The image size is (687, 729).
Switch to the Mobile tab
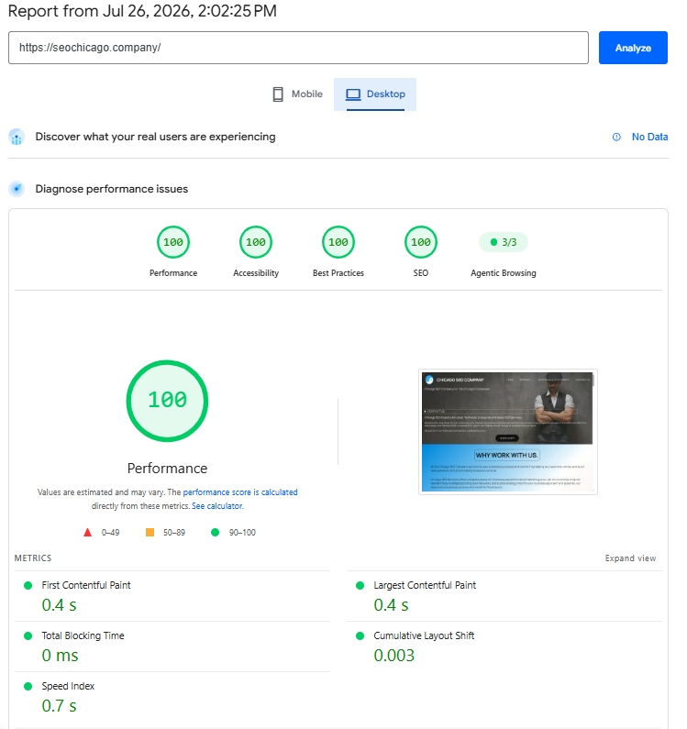click(297, 94)
